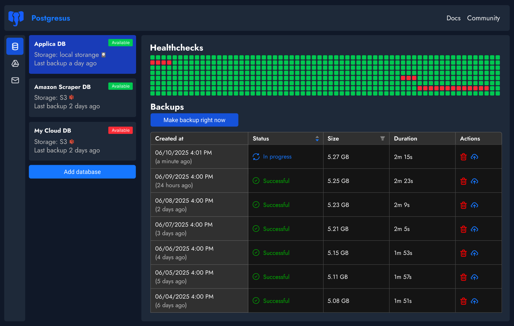Click the refresh spinner next to In progress
The image size is (514, 326).
click(x=256, y=157)
